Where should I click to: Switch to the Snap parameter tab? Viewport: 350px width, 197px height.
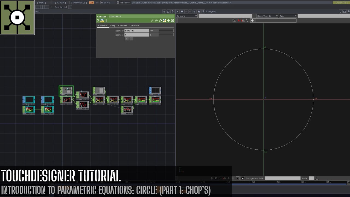pyautogui.click(x=113, y=25)
